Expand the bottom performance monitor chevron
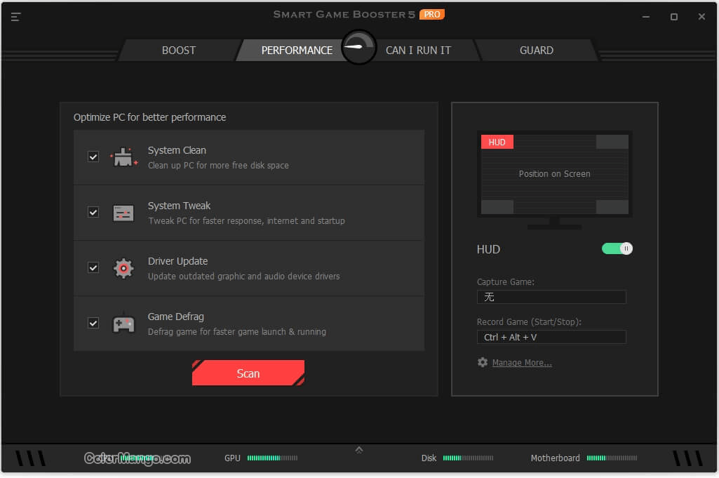 [359, 449]
